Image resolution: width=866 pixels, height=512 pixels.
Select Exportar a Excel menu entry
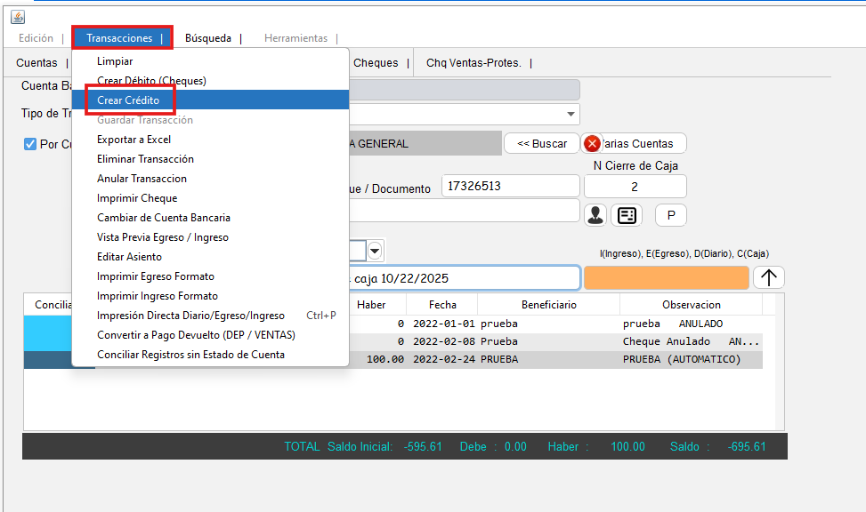tap(134, 140)
